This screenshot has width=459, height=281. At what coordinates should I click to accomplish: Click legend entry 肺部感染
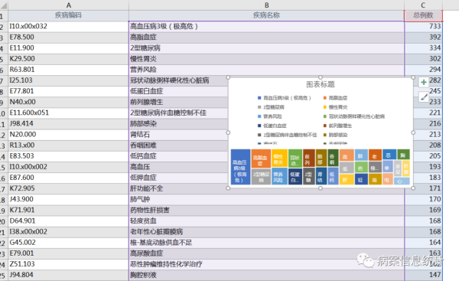(336, 135)
